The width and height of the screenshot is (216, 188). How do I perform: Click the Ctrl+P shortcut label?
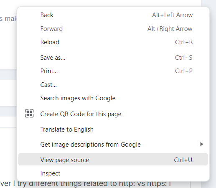coord(184,71)
